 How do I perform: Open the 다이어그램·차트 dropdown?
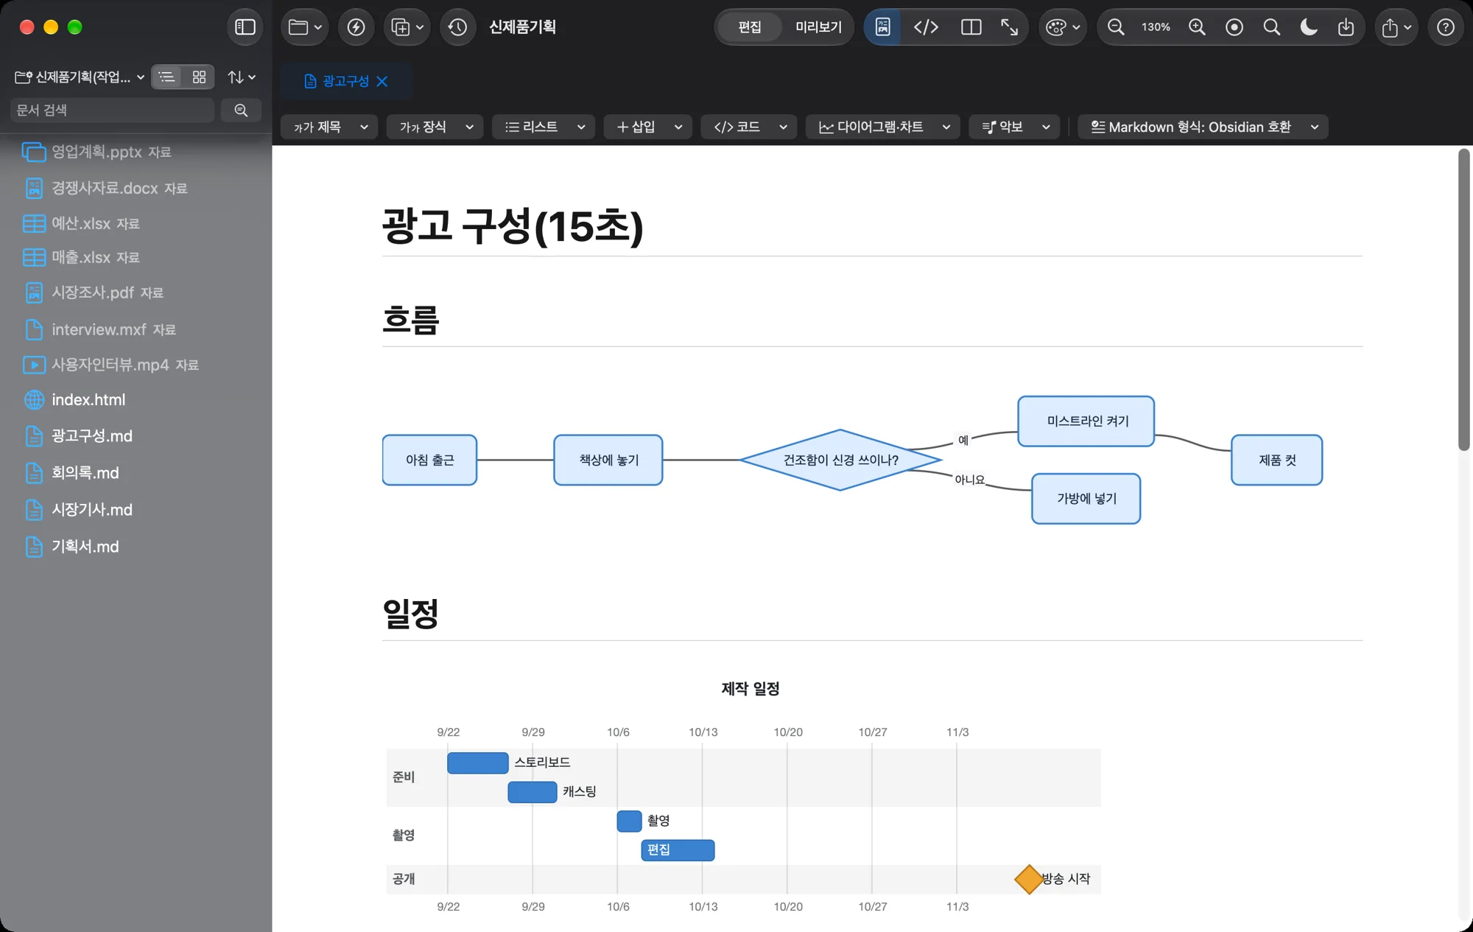882,127
